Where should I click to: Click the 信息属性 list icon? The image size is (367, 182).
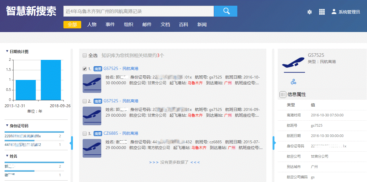[x=283, y=94]
